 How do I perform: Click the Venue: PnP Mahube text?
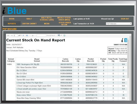point(15,47)
